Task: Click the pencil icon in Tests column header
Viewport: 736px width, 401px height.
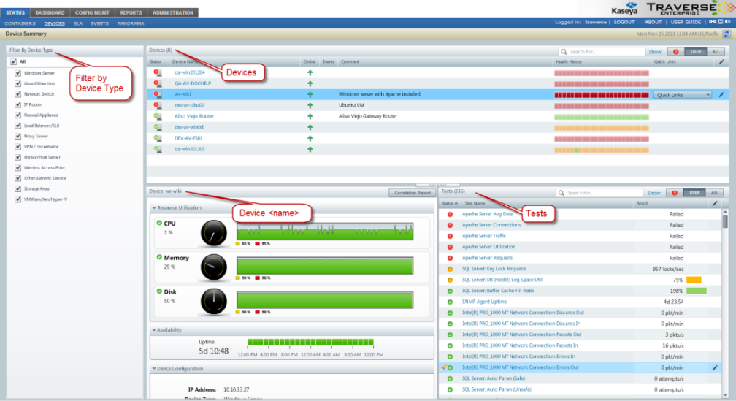Action: 715,203
